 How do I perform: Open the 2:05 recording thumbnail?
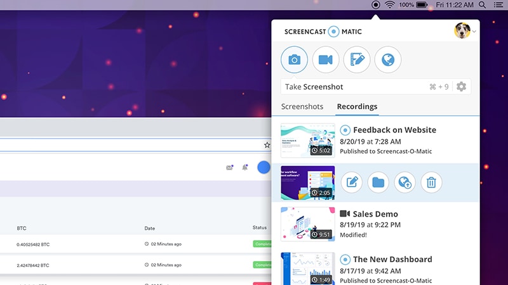pos(308,183)
